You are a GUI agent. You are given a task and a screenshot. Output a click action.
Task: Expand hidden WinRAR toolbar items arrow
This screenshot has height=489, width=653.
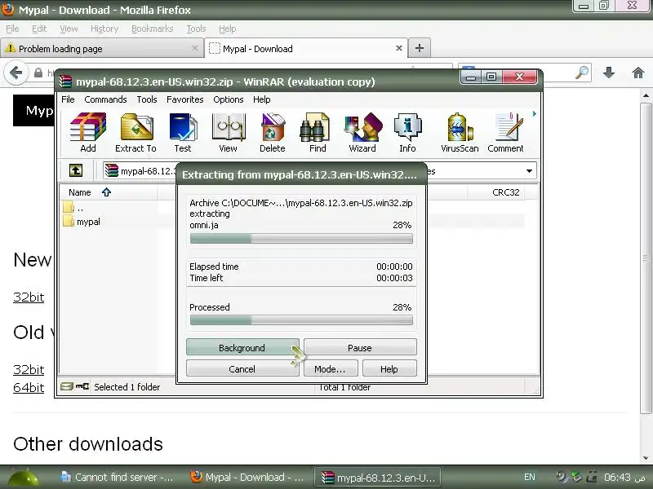[535, 113]
